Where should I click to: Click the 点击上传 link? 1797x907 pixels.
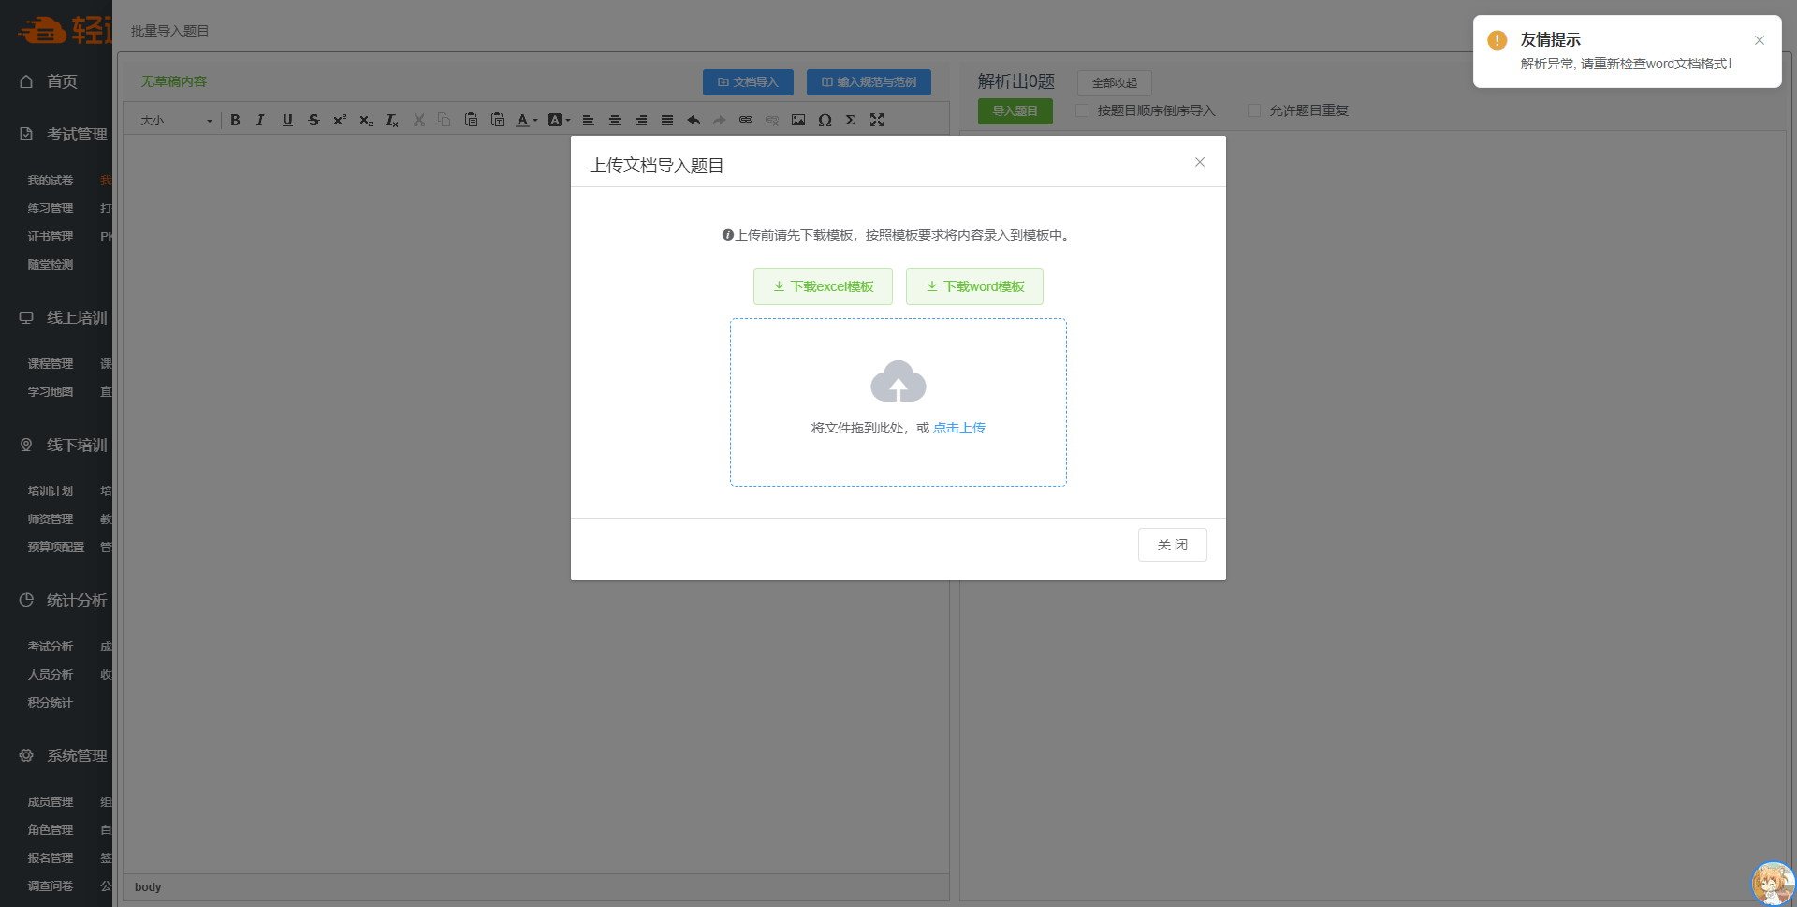[x=958, y=428]
